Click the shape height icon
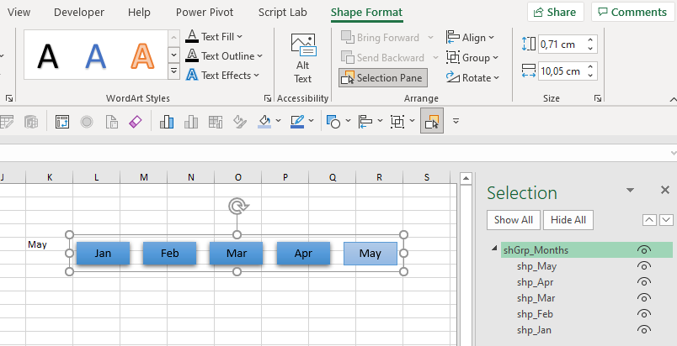677x346 pixels. pos(529,44)
